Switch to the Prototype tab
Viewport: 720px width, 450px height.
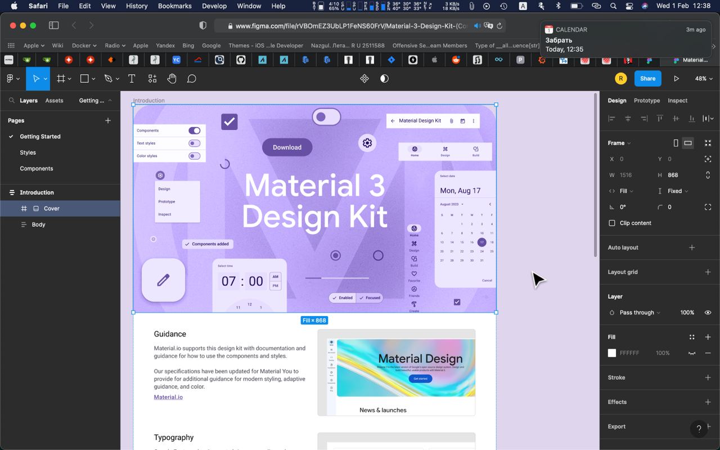tap(646, 101)
